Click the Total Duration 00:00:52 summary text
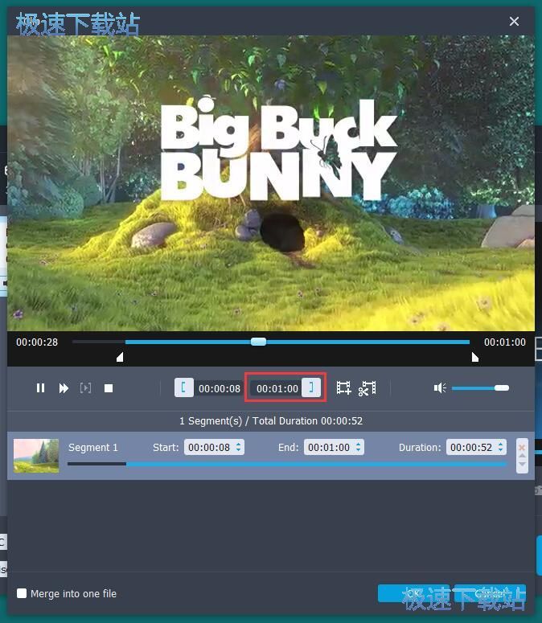This screenshot has height=623, width=542. [307, 420]
